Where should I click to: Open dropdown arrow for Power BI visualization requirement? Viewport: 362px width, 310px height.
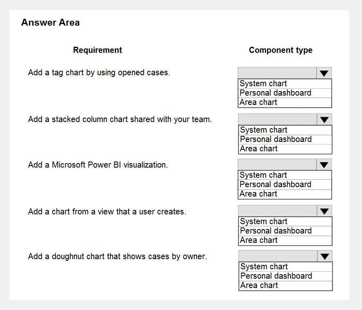[324, 165]
